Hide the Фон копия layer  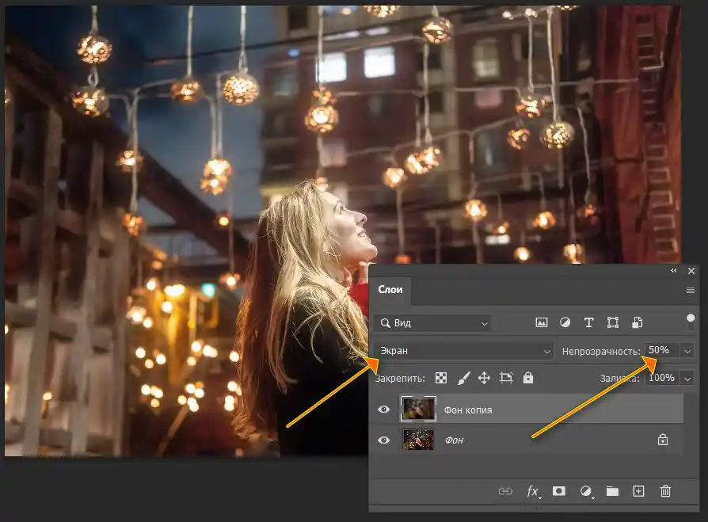[x=384, y=409]
